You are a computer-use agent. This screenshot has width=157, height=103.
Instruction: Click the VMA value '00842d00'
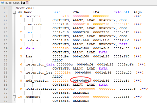pos(81,48)
